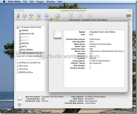
Task: Click the Burn toolbar icon
Action: (x=31, y=16)
